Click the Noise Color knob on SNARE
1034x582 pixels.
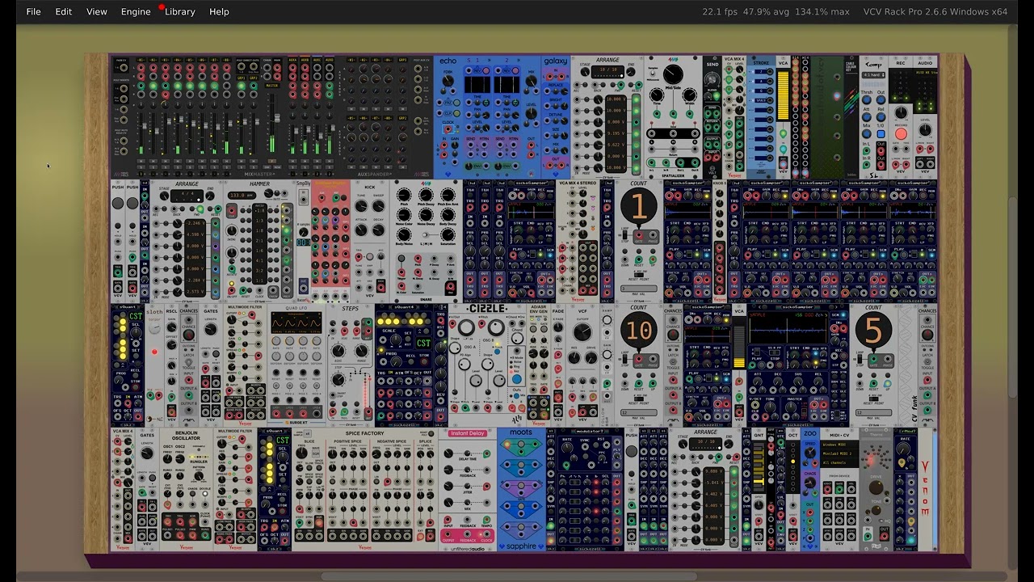tap(404, 215)
